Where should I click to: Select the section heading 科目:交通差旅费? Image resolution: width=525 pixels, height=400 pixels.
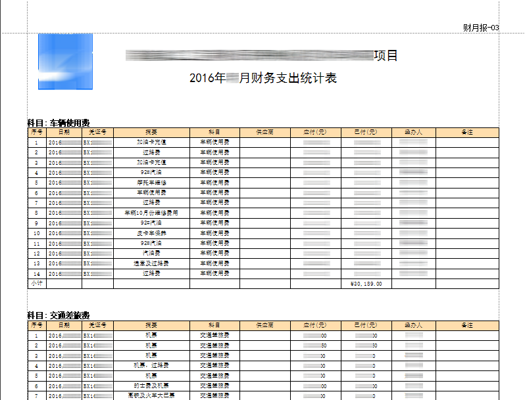coord(59,315)
